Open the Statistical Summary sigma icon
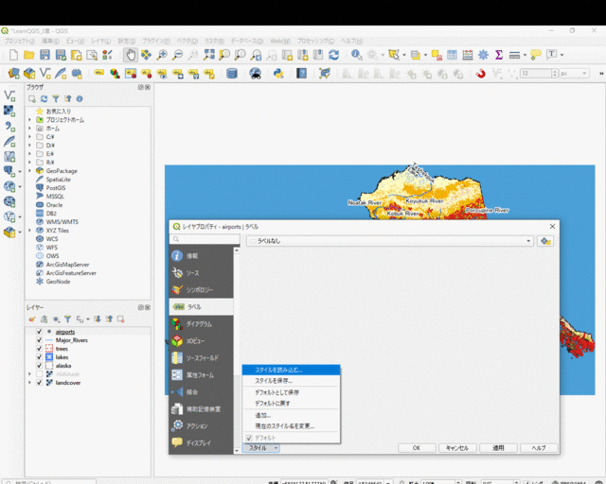Viewport: 606px width, 484px height. [499, 55]
